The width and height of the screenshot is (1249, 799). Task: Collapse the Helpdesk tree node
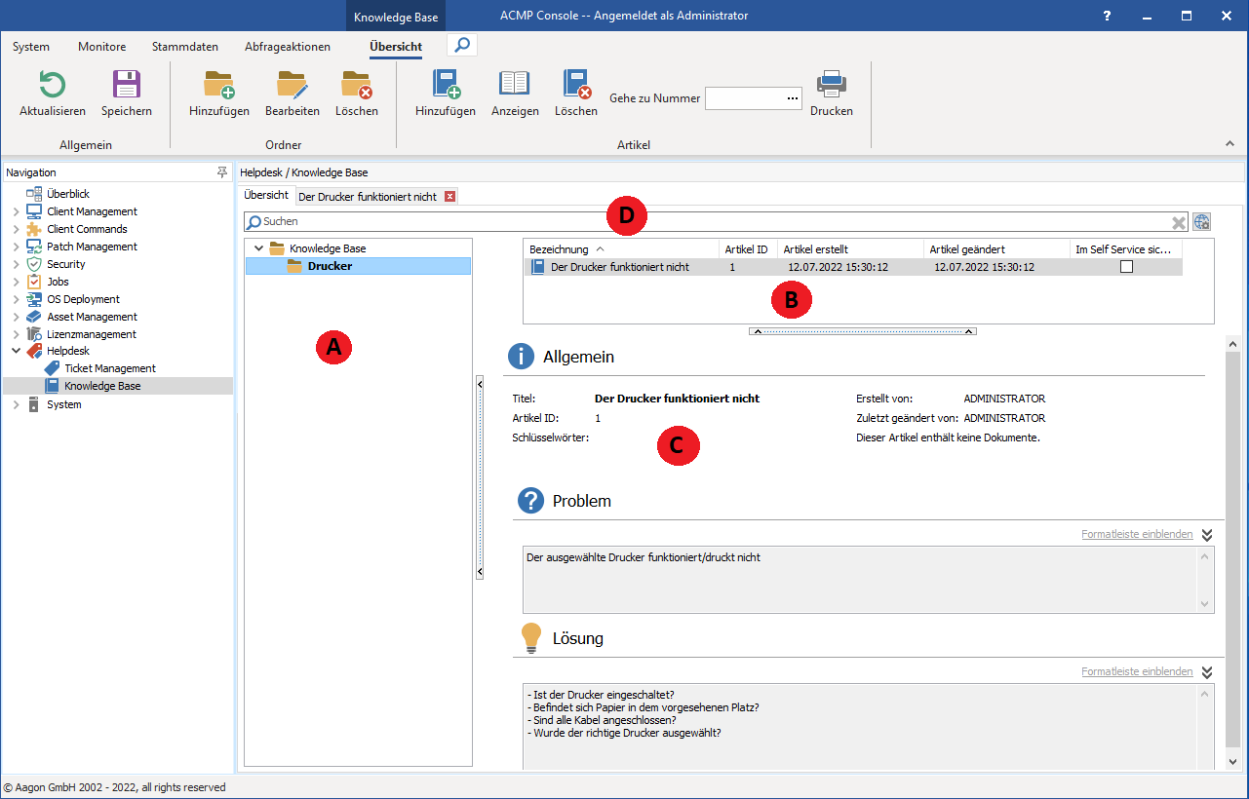tap(16, 351)
